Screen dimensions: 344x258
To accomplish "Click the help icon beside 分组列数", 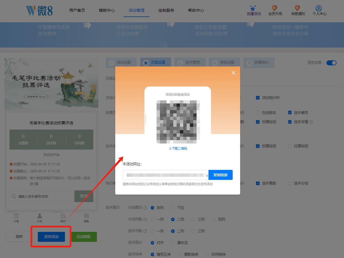I will coord(145,220).
